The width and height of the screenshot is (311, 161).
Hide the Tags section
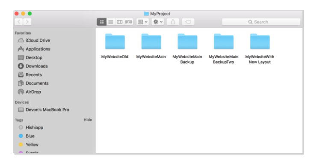(x=88, y=120)
